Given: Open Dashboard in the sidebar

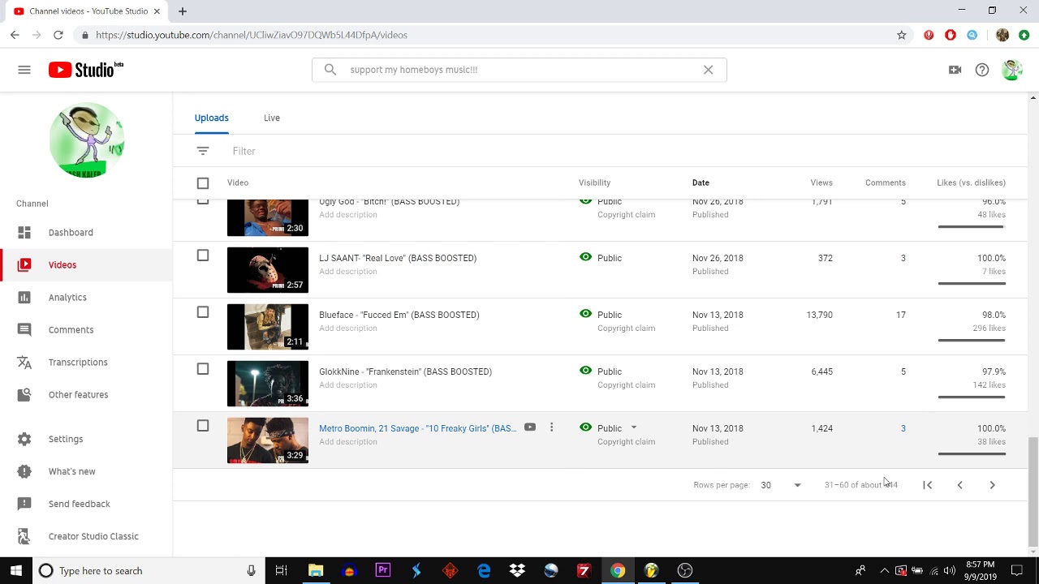Looking at the screenshot, I should (86, 233).
